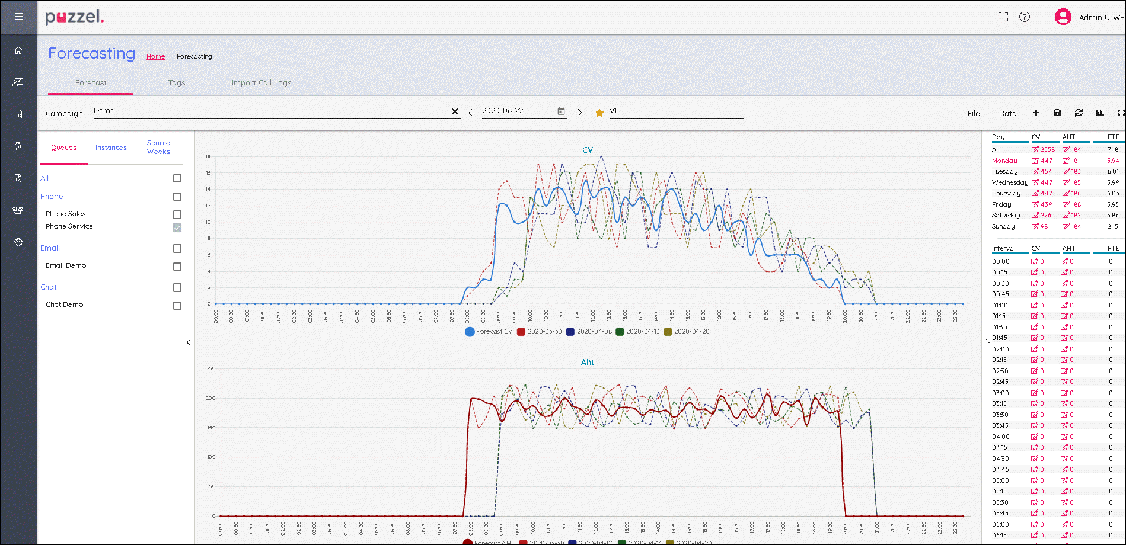Select the Source Weeks tab
This screenshot has height=545, width=1126.
point(158,148)
